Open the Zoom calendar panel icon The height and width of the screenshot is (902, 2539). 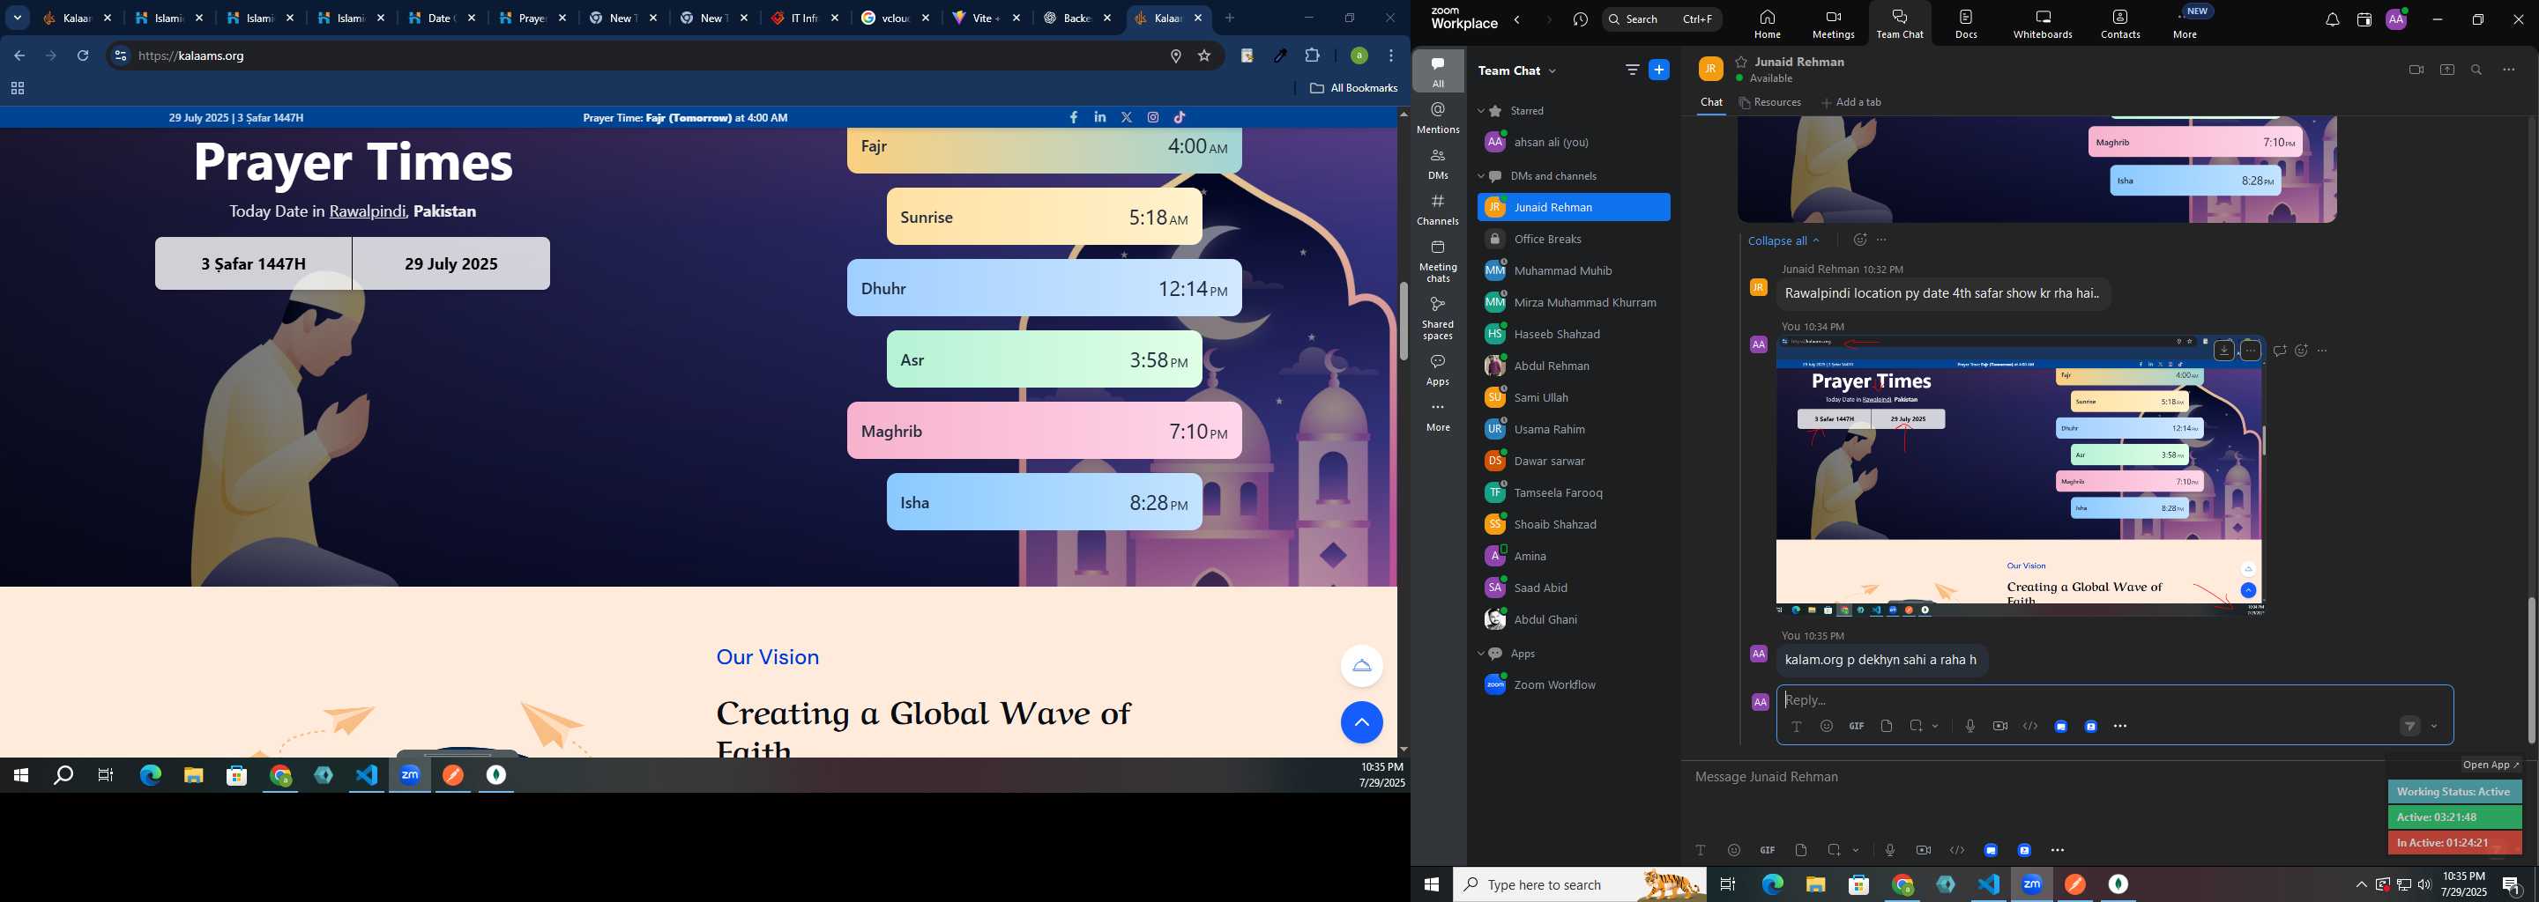click(2364, 19)
